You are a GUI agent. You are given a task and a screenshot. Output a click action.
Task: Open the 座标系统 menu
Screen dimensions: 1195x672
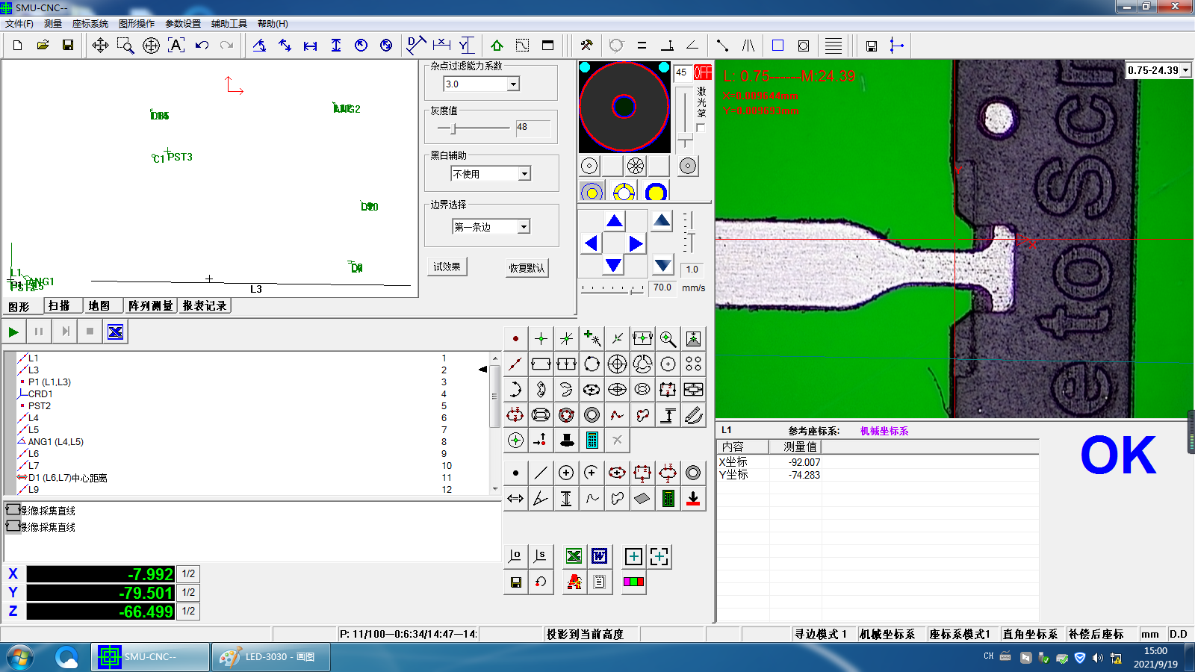(90, 24)
